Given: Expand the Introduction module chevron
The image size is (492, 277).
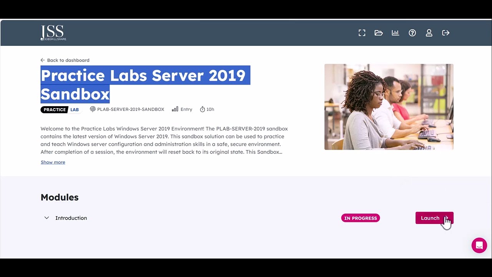Looking at the screenshot, I should pyautogui.click(x=47, y=218).
